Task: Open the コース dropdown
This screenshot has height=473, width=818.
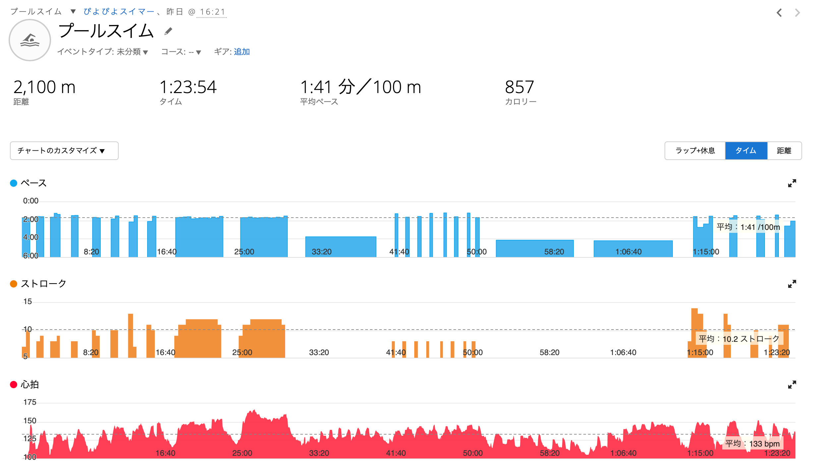Action: 196,52
